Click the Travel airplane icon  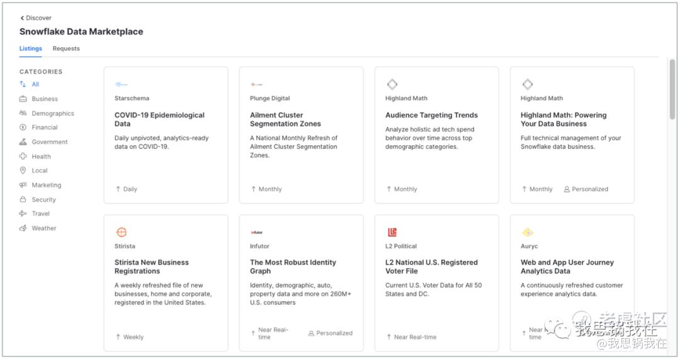tap(23, 214)
